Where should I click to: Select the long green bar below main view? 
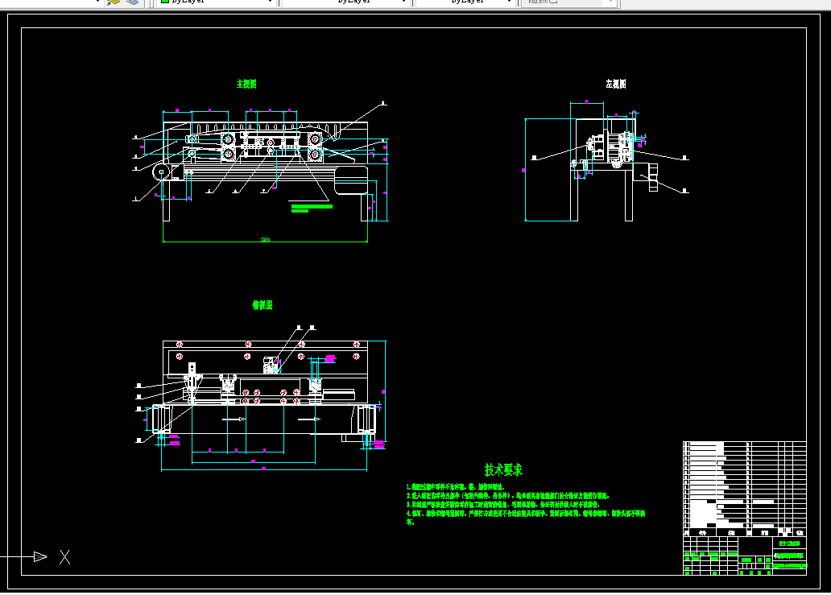[312, 206]
